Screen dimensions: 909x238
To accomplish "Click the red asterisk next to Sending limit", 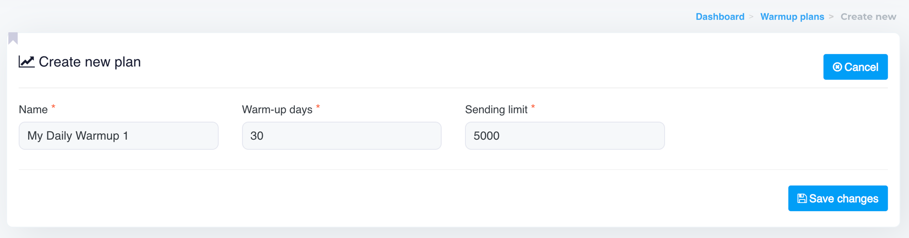I will (533, 107).
